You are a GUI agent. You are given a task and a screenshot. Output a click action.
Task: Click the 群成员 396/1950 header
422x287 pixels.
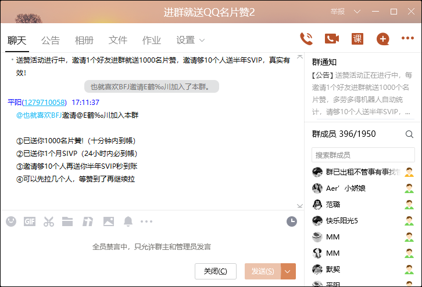click(x=344, y=134)
